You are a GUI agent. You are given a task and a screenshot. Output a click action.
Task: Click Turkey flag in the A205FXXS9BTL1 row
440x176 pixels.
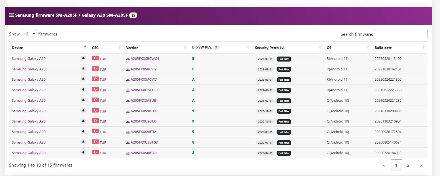(95, 110)
